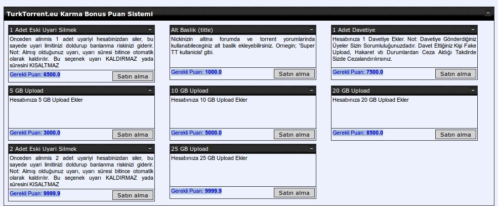
Task: Purchase 1 Adet Davetiye with Satın alma
Action: [x=455, y=73]
